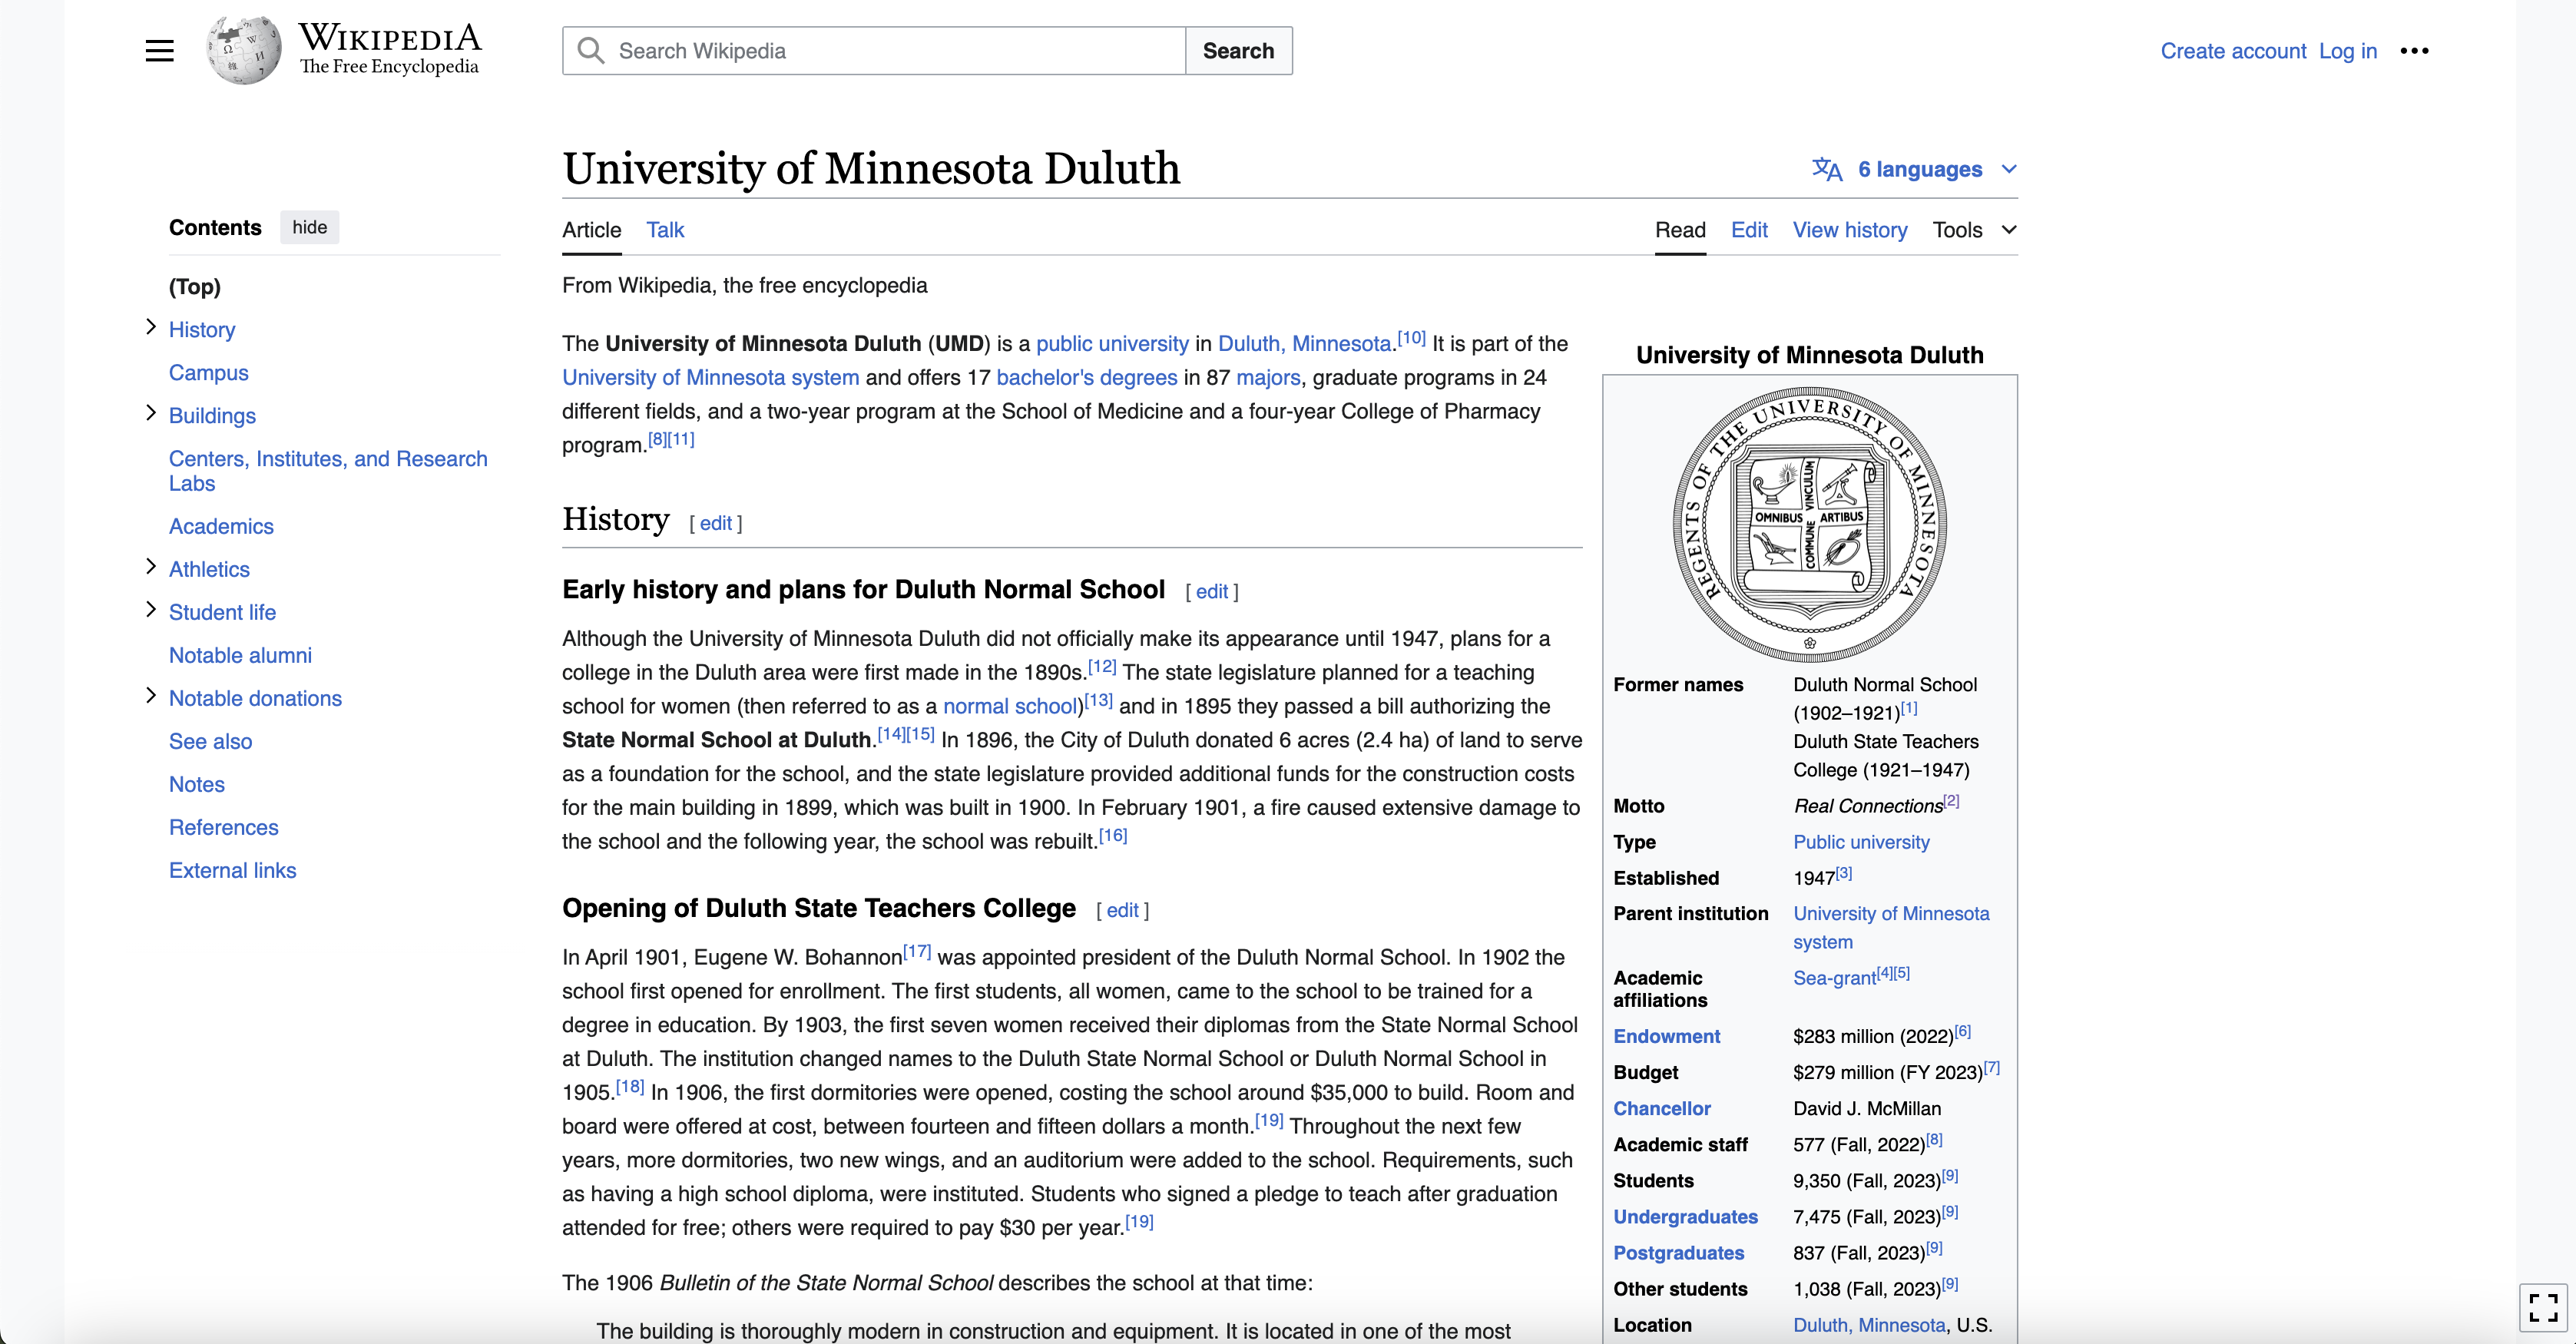Open the View history tab
This screenshot has height=1344, width=2576.
coord(1850,230)
